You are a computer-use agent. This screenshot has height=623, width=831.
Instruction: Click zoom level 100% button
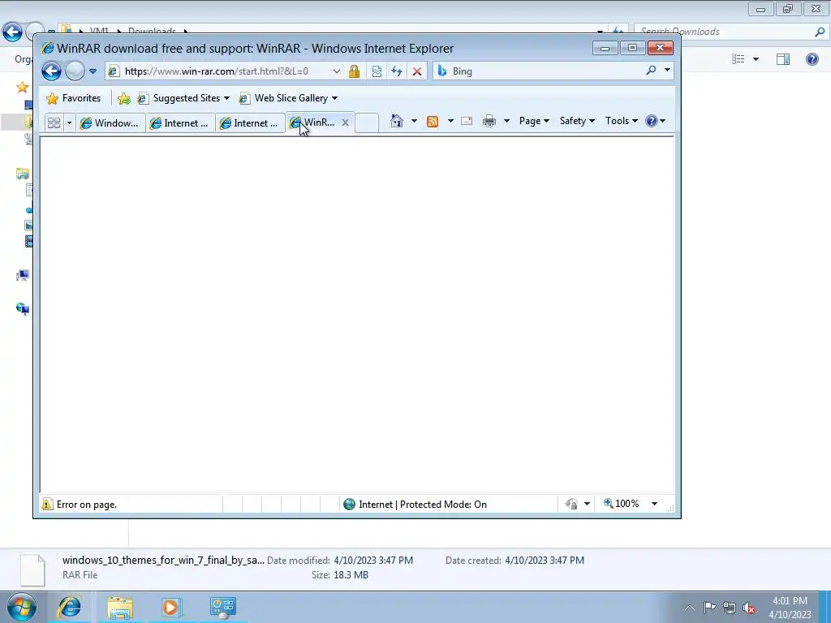(622, 504)
